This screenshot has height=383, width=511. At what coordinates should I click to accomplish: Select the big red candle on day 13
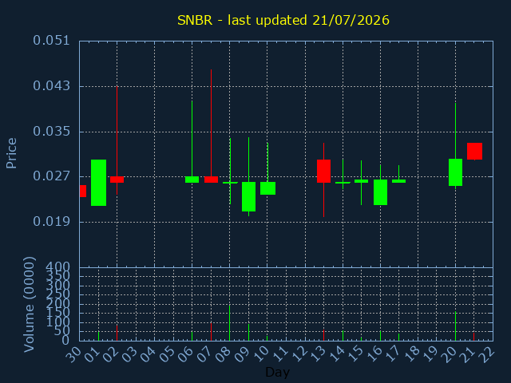click(x=323, y=171)
